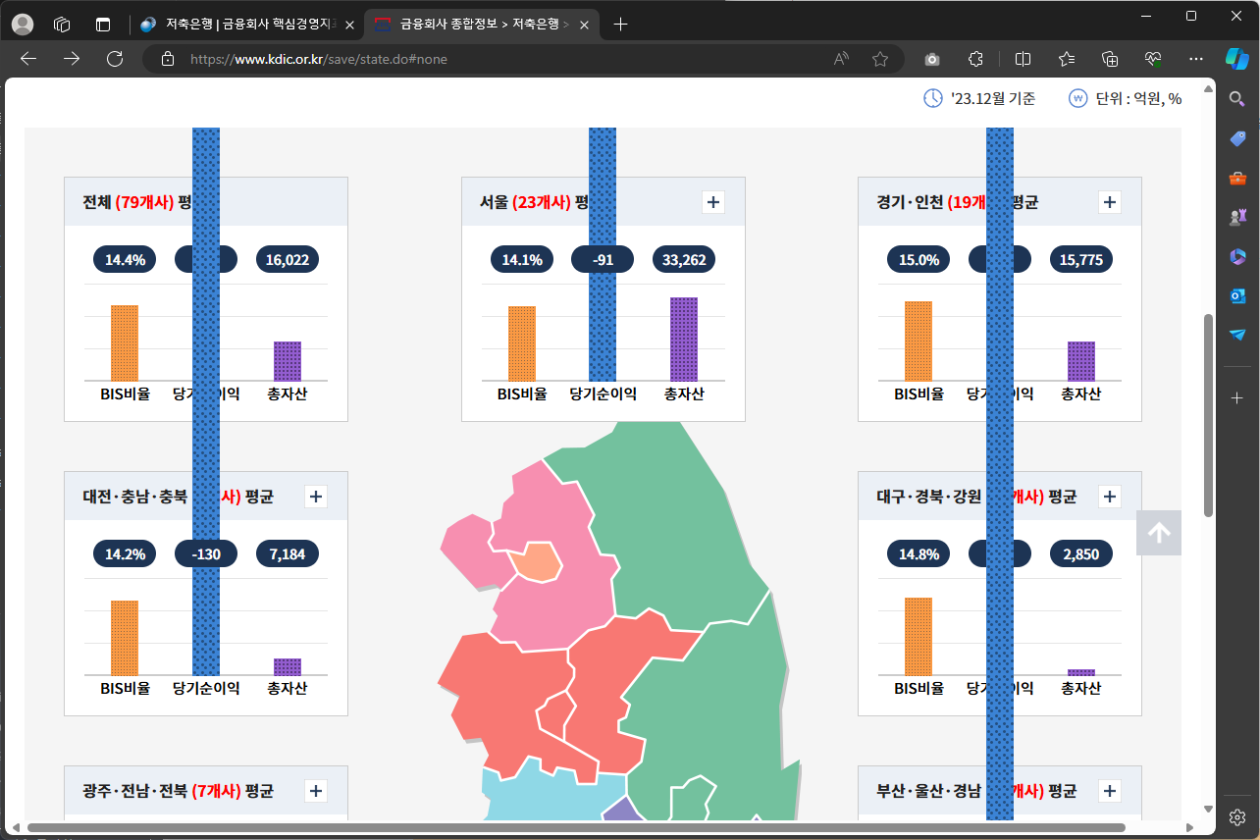Viewport: 1260px width, 840px height.
Task: Open sidebar Outlook icon
Action: [1237, 295]
